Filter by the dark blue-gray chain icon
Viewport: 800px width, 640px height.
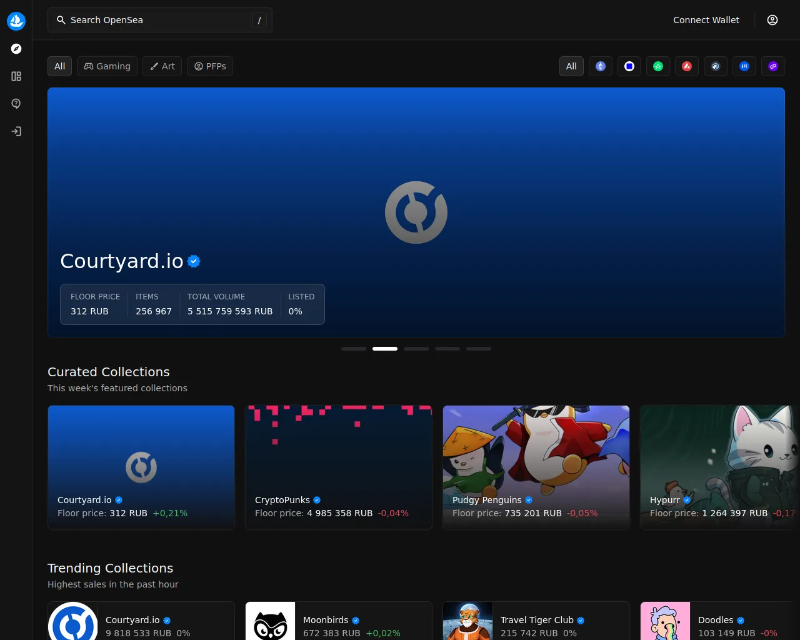tap(716, 66)
